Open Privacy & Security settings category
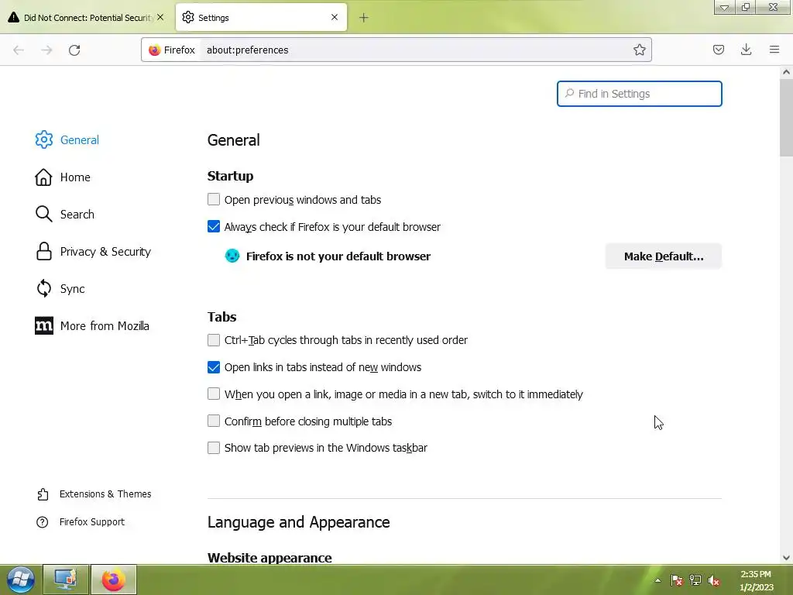The image size is (793, 595). pyautogui.click(x=105, y=252)
